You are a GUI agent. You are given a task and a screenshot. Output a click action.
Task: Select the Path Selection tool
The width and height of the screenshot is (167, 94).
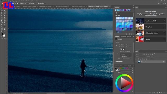click(x=5, y=27)
